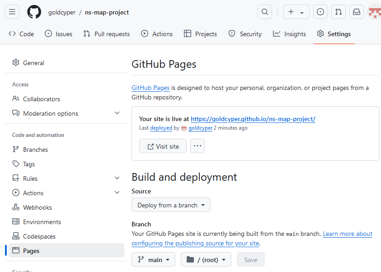
Task: Click the tag icon beside Tags
Action: click(x=16, y=164)
